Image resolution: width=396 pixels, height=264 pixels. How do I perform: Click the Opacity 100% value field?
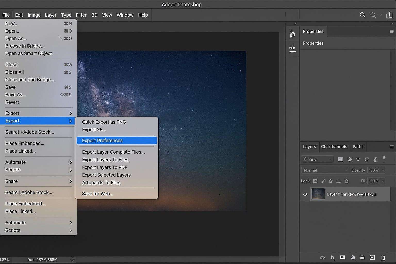pos(373,170)
